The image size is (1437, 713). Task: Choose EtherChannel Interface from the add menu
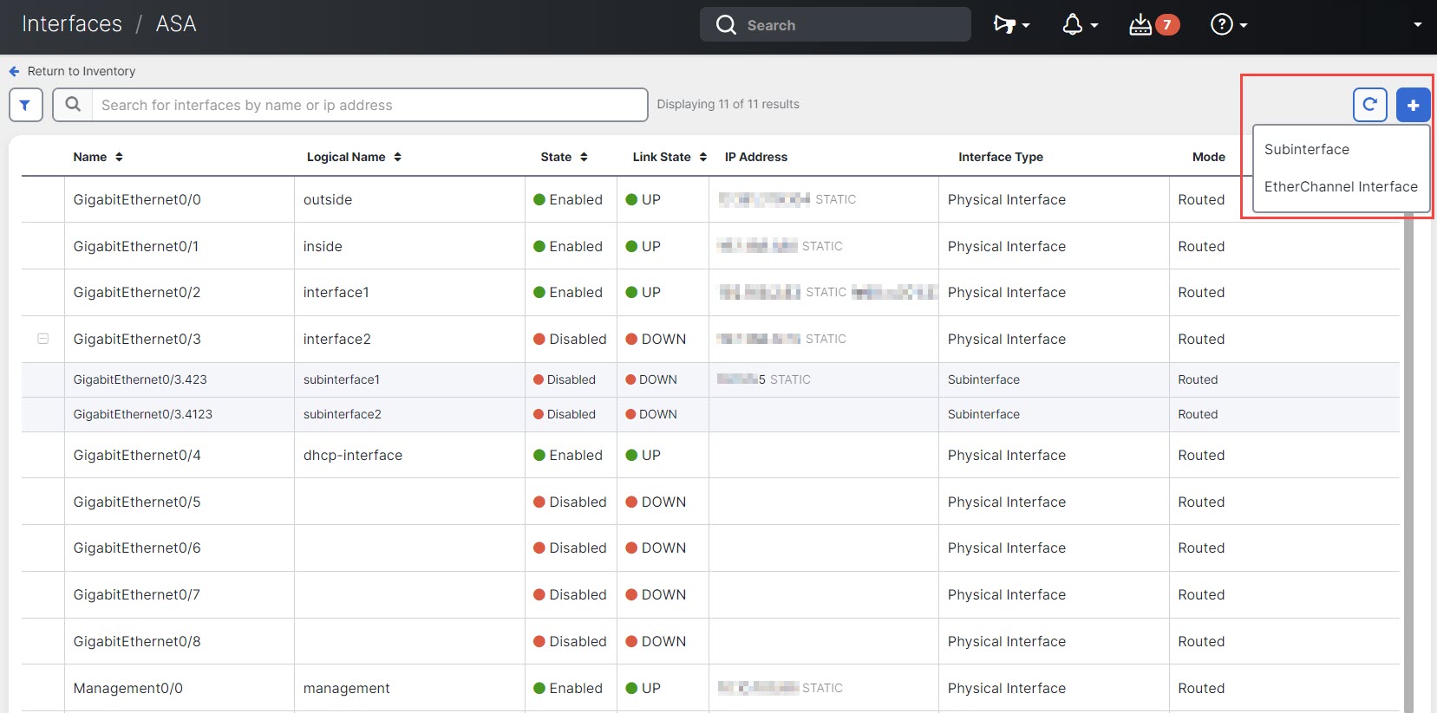point(1340,186)
